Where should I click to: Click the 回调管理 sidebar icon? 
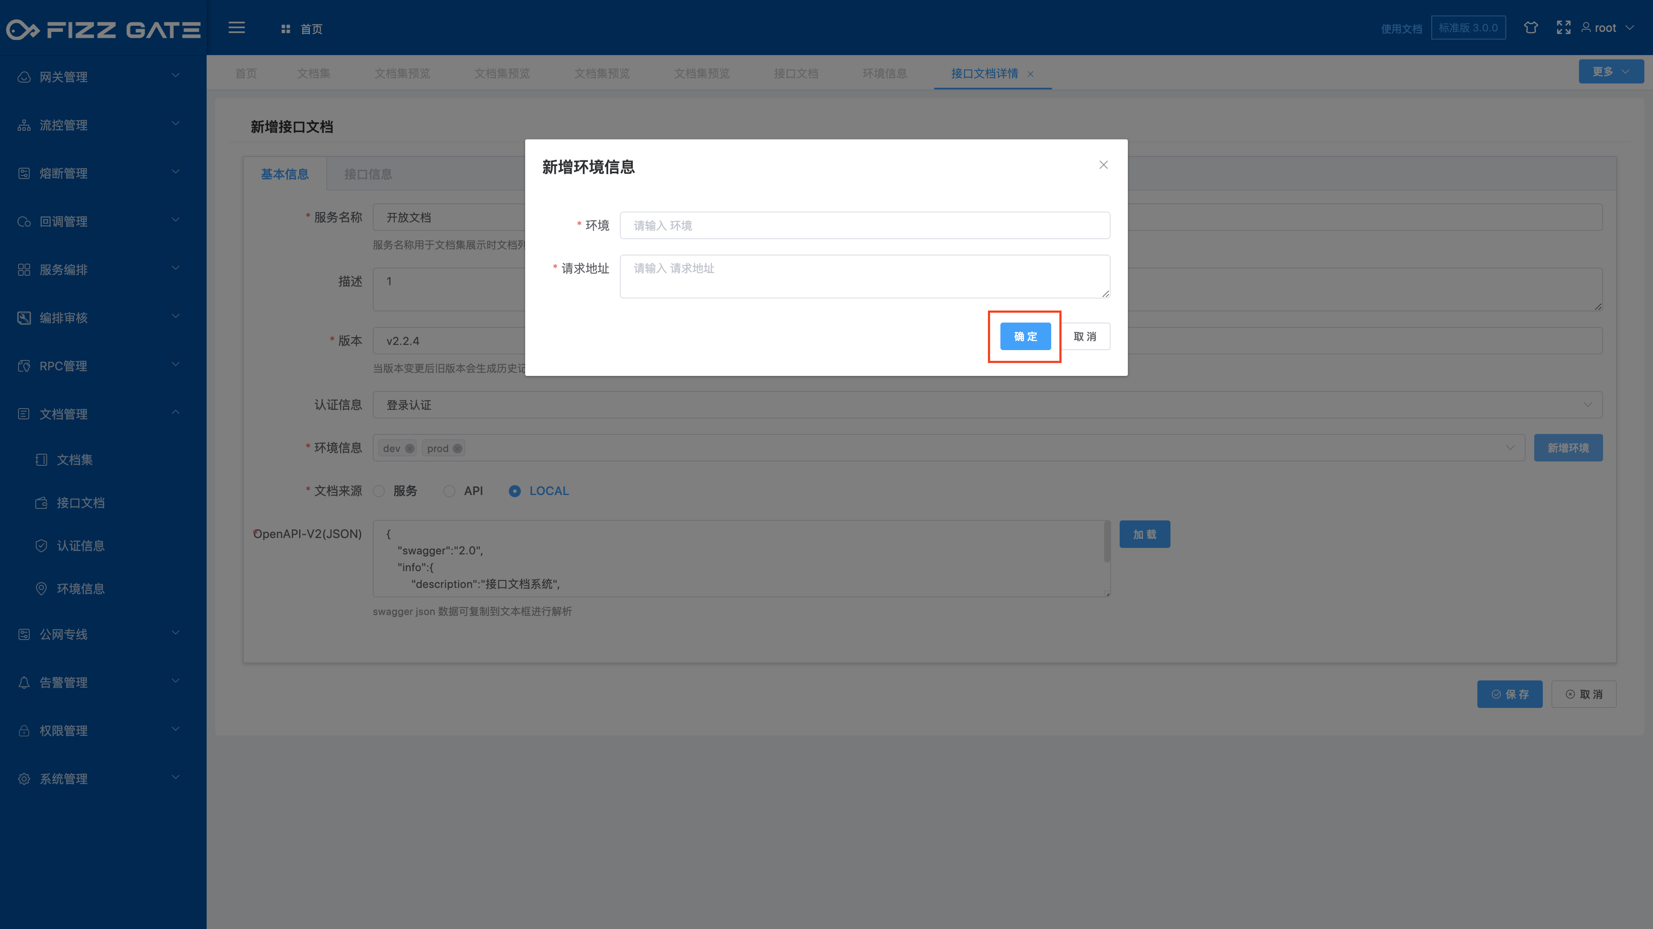click(x=24, y=221)
